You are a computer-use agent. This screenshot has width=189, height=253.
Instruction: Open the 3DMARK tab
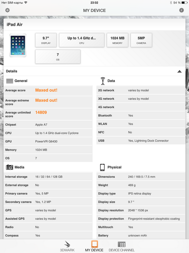(67, 246)
